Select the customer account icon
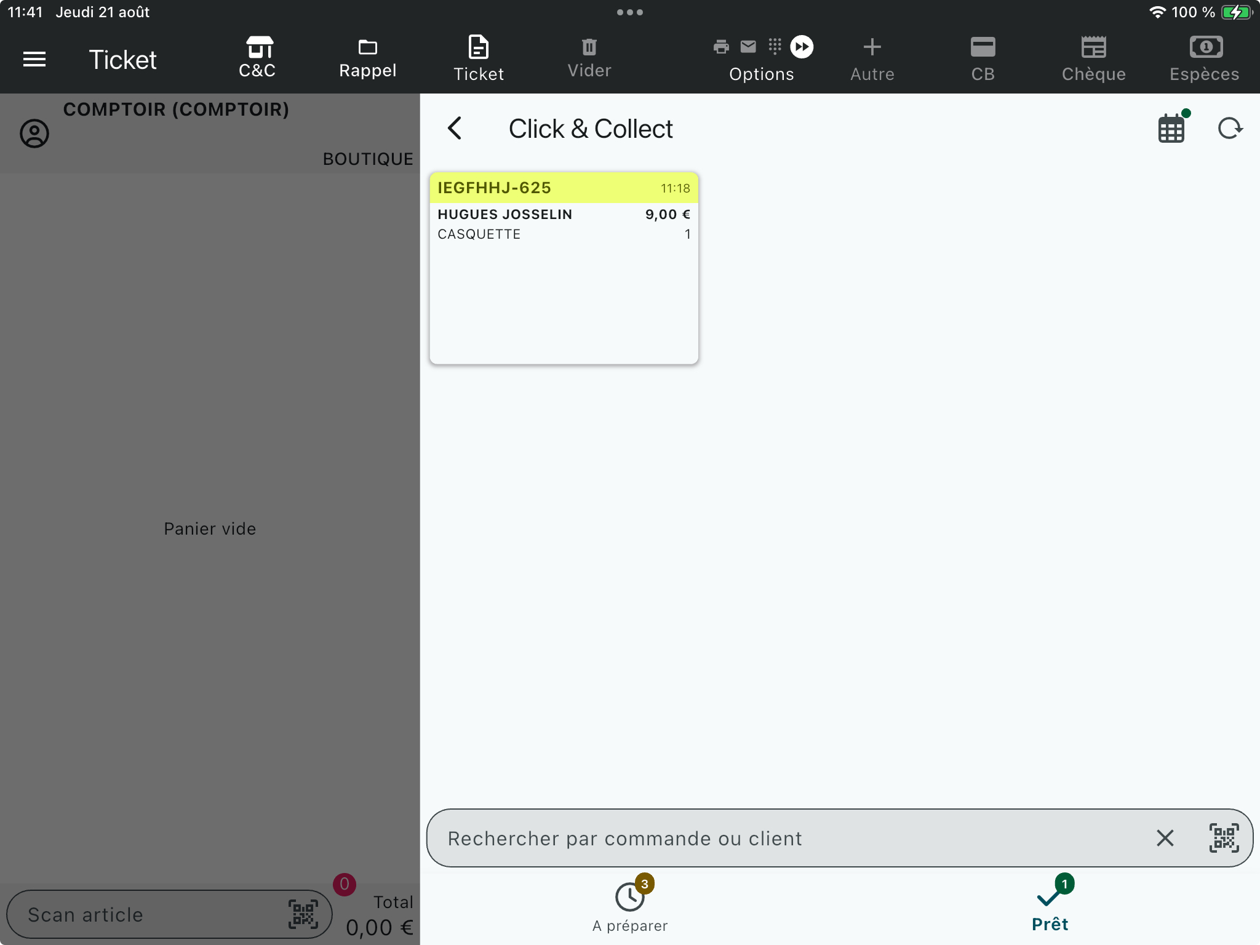 click(34, 134)
